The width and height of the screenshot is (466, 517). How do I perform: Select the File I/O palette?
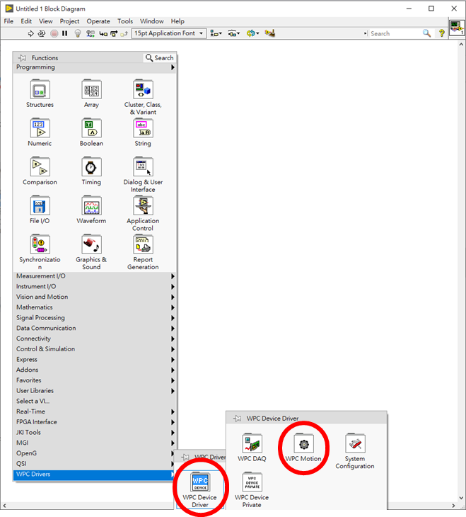[x=40, y=207]
